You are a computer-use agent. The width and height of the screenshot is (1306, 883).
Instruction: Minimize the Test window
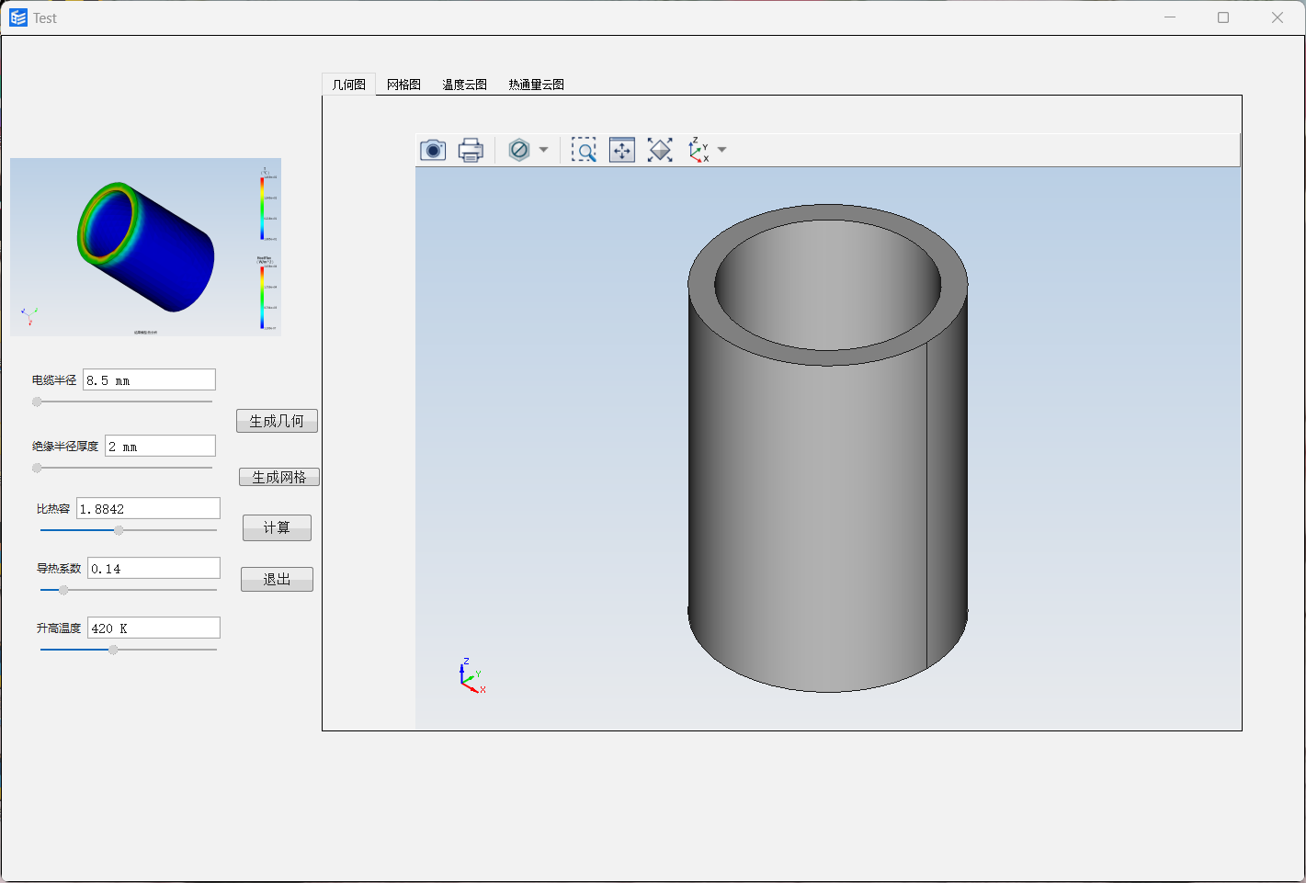tap(1170, 17)
